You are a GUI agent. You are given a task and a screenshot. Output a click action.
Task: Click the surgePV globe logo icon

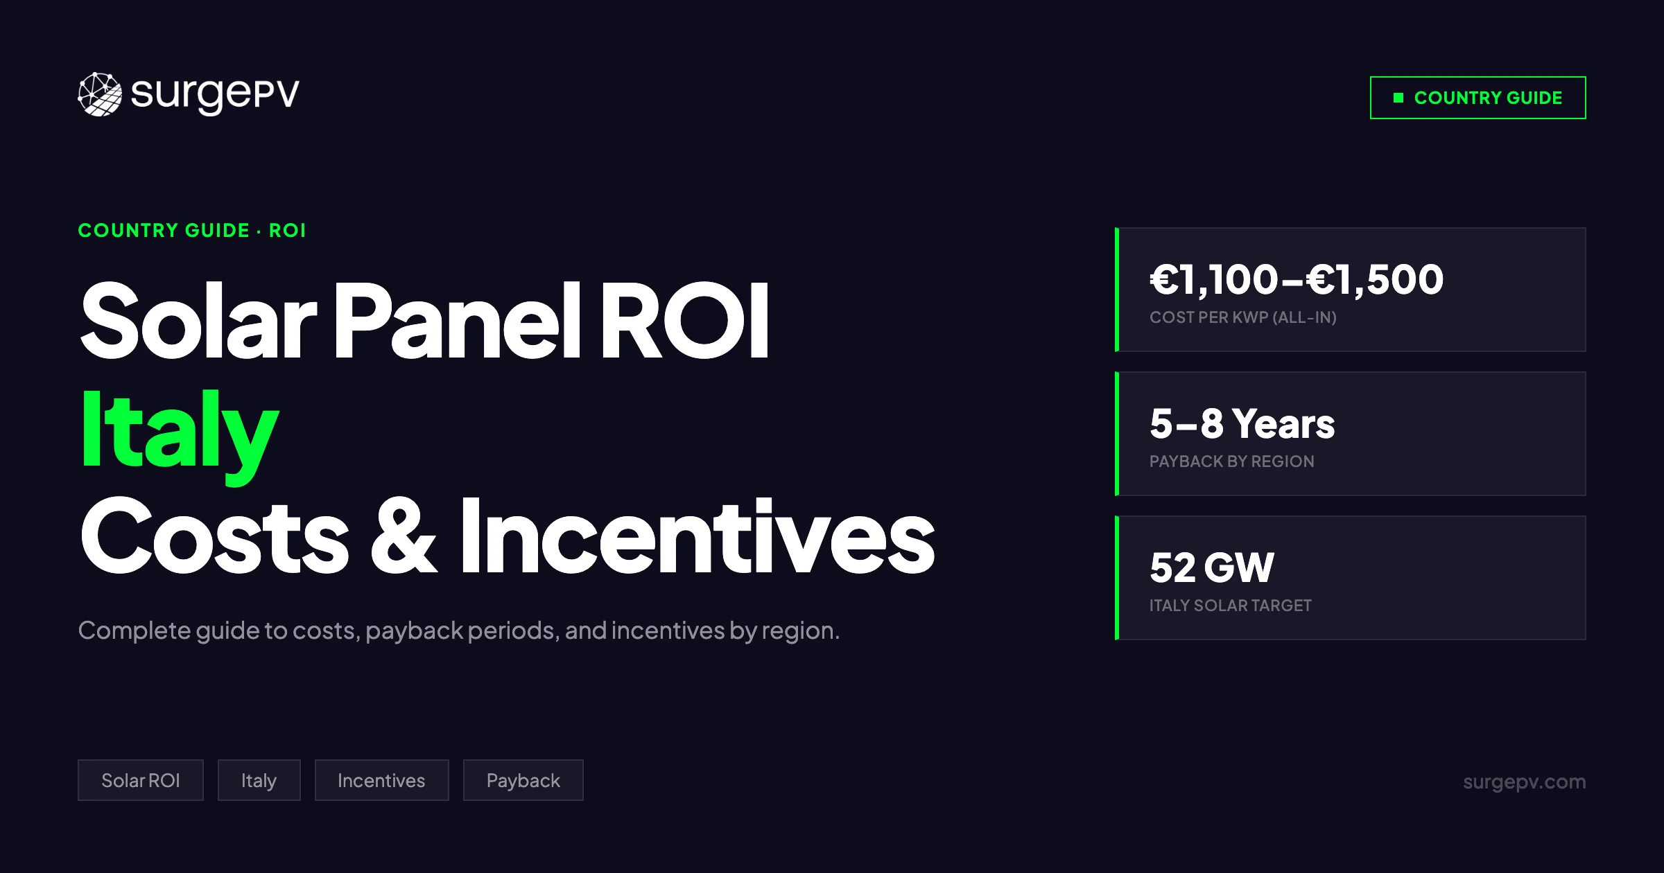100,94
